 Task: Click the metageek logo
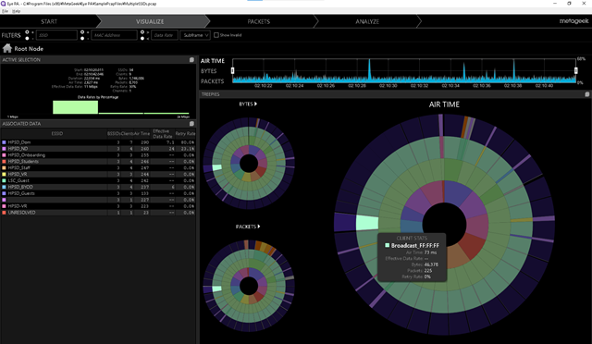pos(573,20)
